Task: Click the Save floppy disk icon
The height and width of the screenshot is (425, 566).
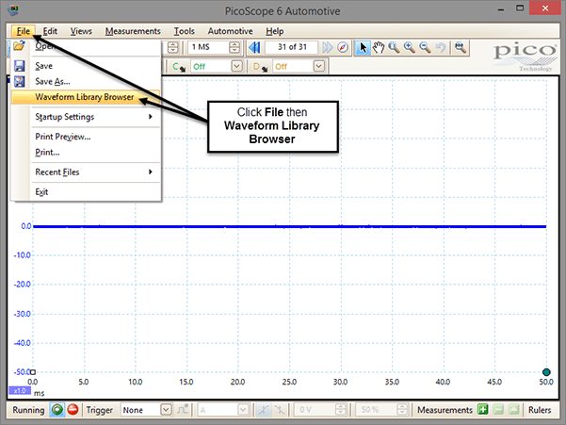Action: [x=19, y=66]
